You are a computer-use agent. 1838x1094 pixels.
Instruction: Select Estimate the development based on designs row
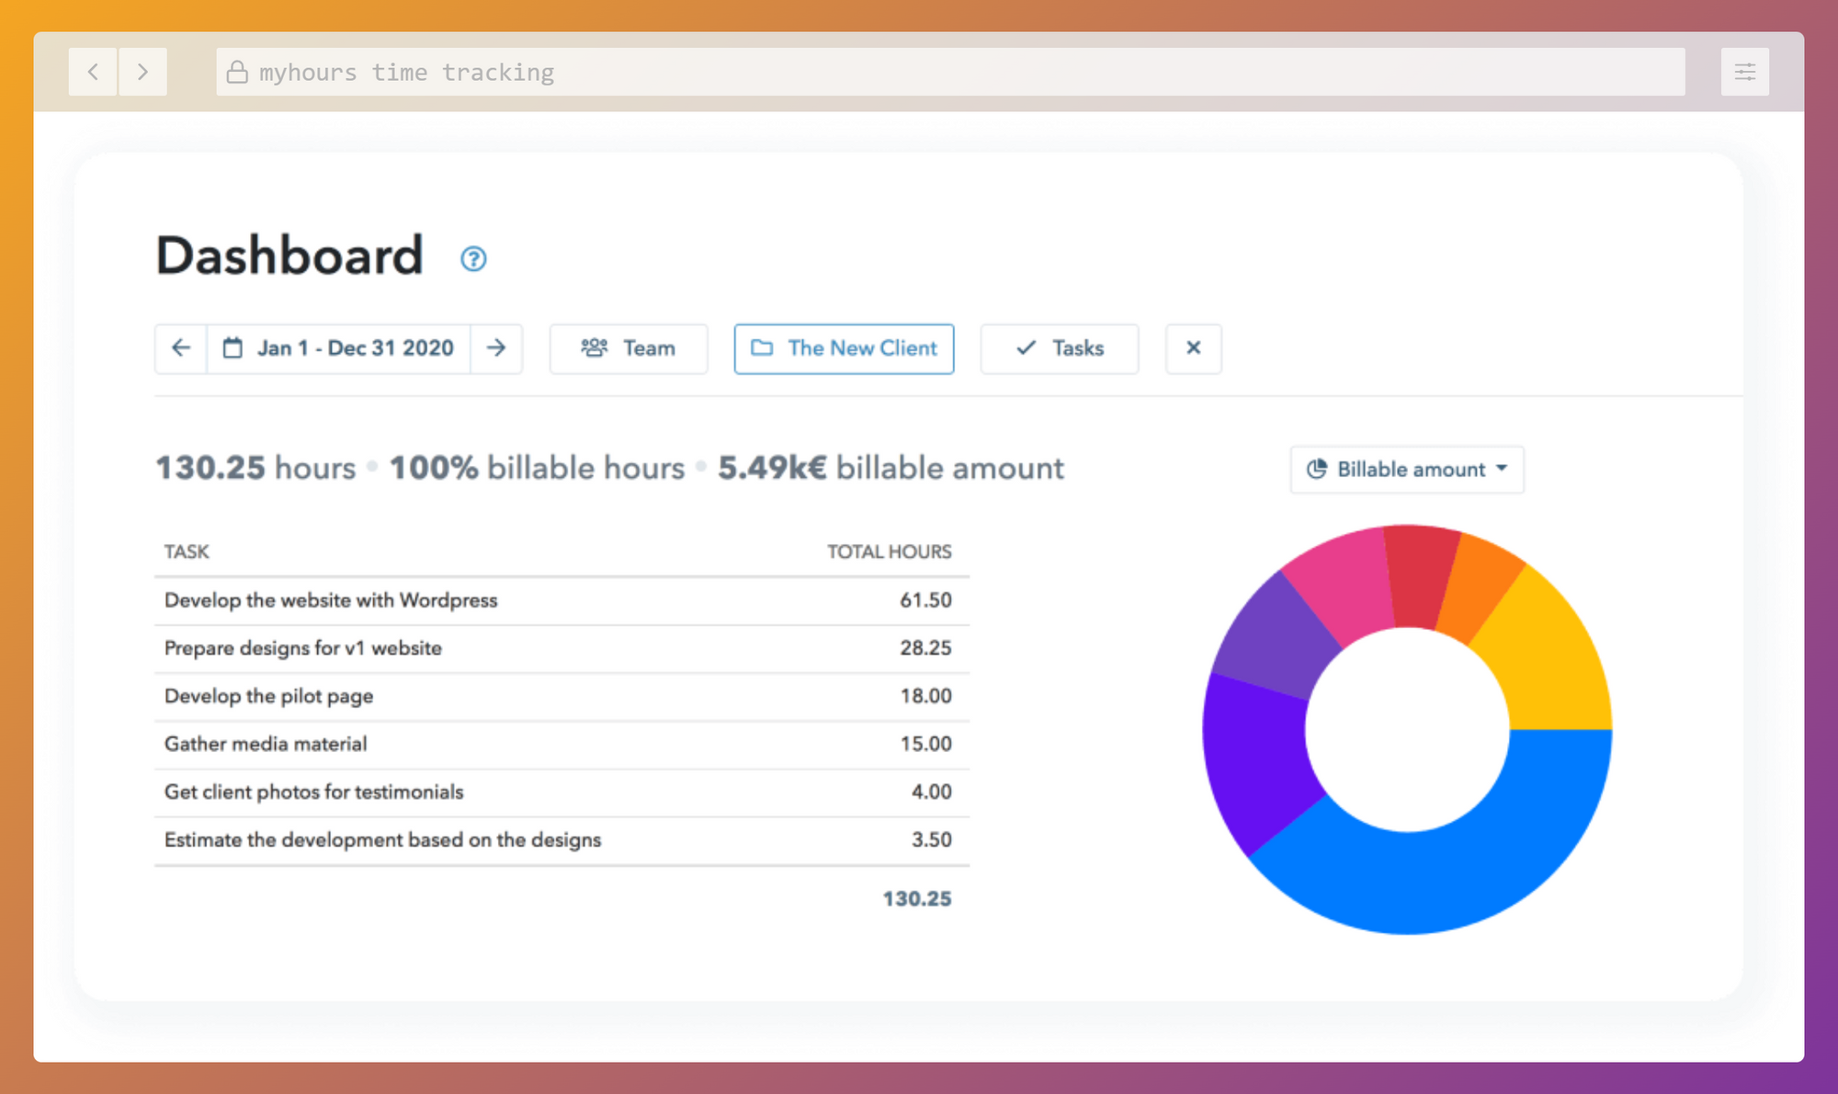pyautogui.click(x=562, y=839)
